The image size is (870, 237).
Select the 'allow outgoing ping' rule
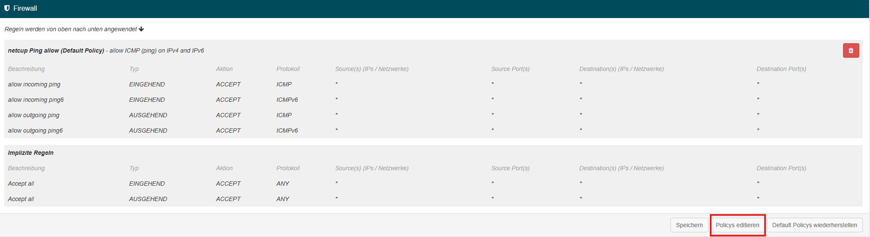pos(33,115)
